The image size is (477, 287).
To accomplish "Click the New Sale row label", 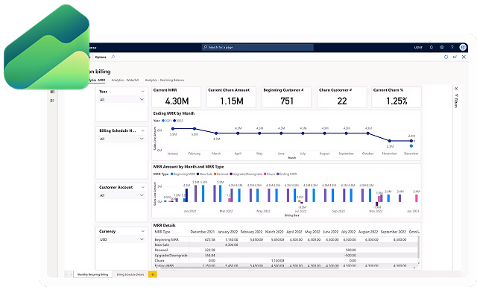I will 162,245.
